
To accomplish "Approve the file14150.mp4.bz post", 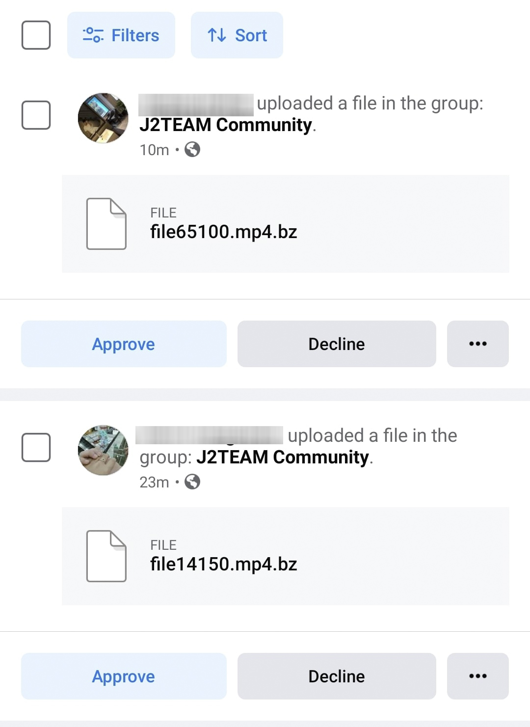I will point(124,676).
